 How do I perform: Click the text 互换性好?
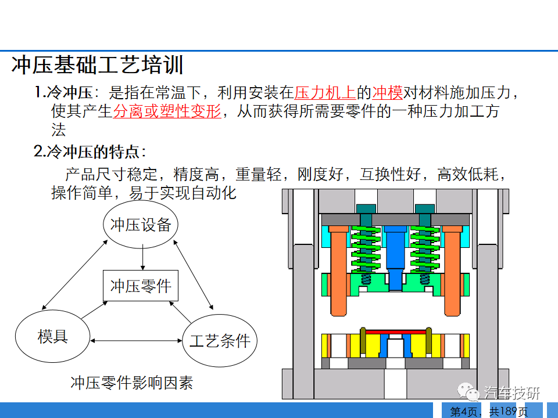(391, 174)
